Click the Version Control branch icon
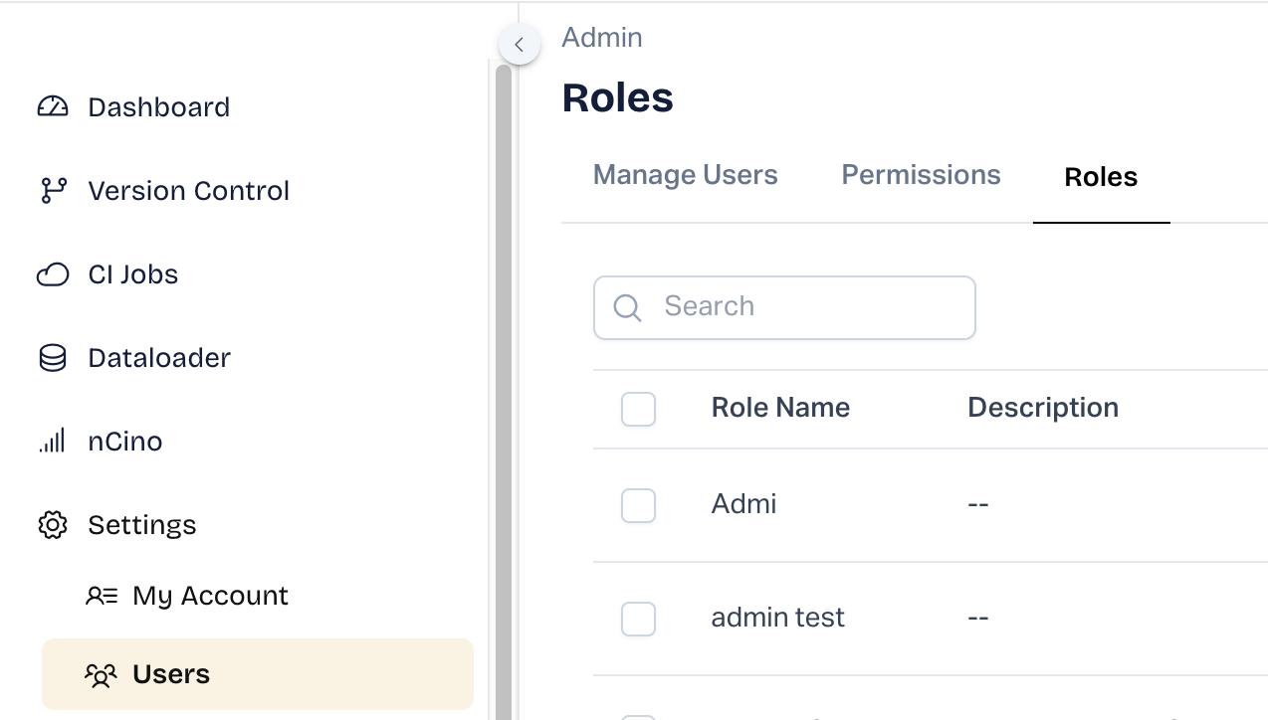The width and height of the screenshot is (1268, 720). pyautogui.click(x=53, y=191)
